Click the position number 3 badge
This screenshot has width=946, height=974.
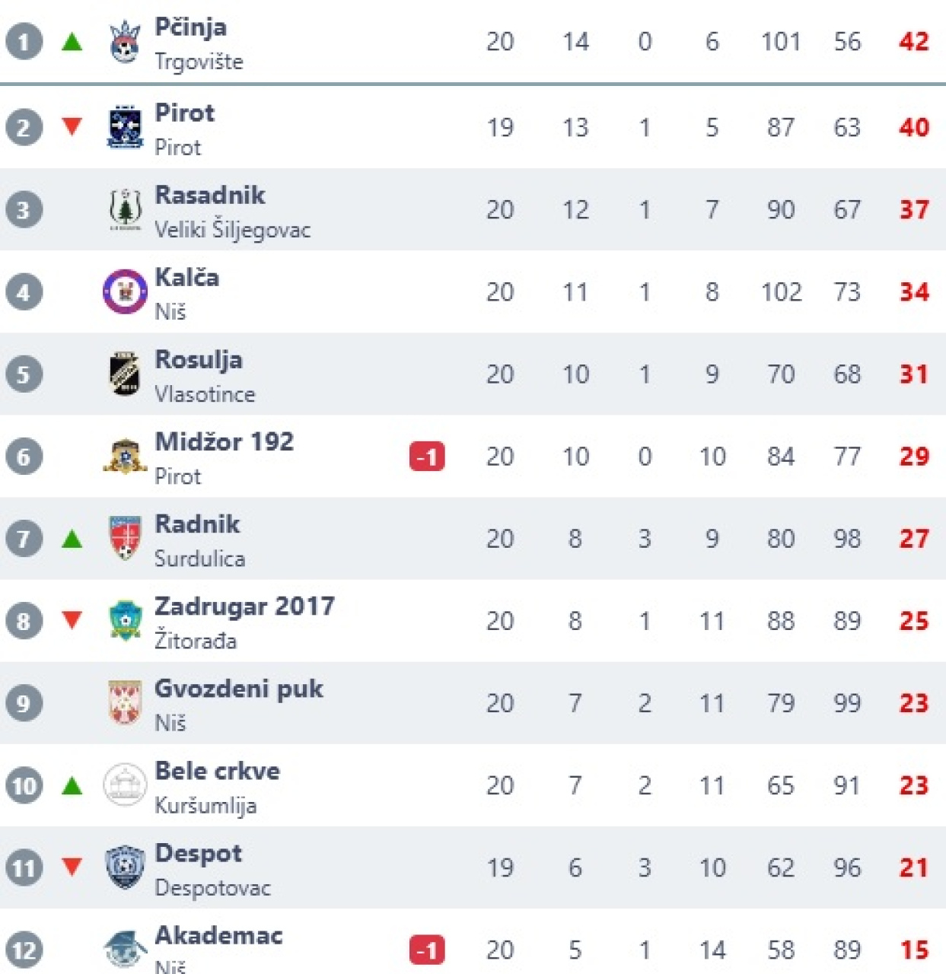[24, 210]
